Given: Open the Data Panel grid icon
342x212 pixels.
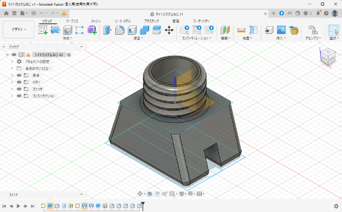Looking at the screenshot, I should pos(14,13).
